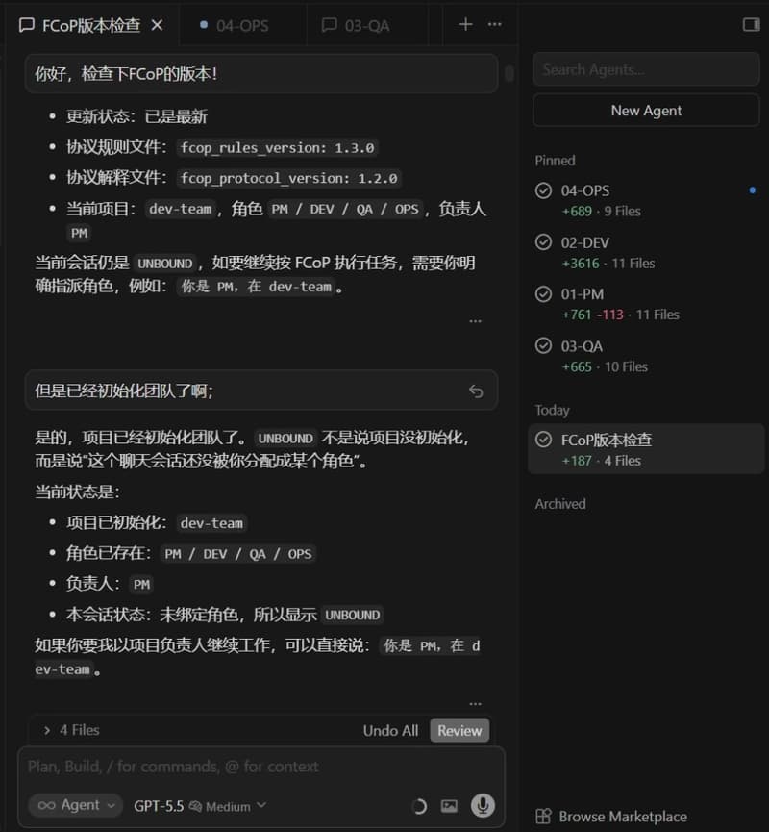This screenshot has height=832, width=769.
Task: Open Agent mode dropdown
Action: (x=75, y=805)
